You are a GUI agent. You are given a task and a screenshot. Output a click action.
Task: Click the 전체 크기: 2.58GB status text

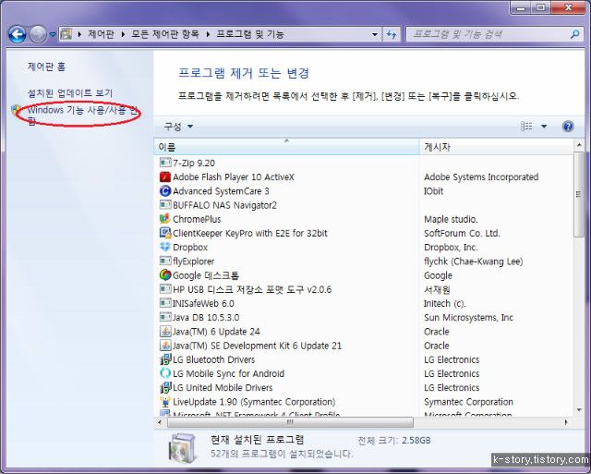pos(394,440)
